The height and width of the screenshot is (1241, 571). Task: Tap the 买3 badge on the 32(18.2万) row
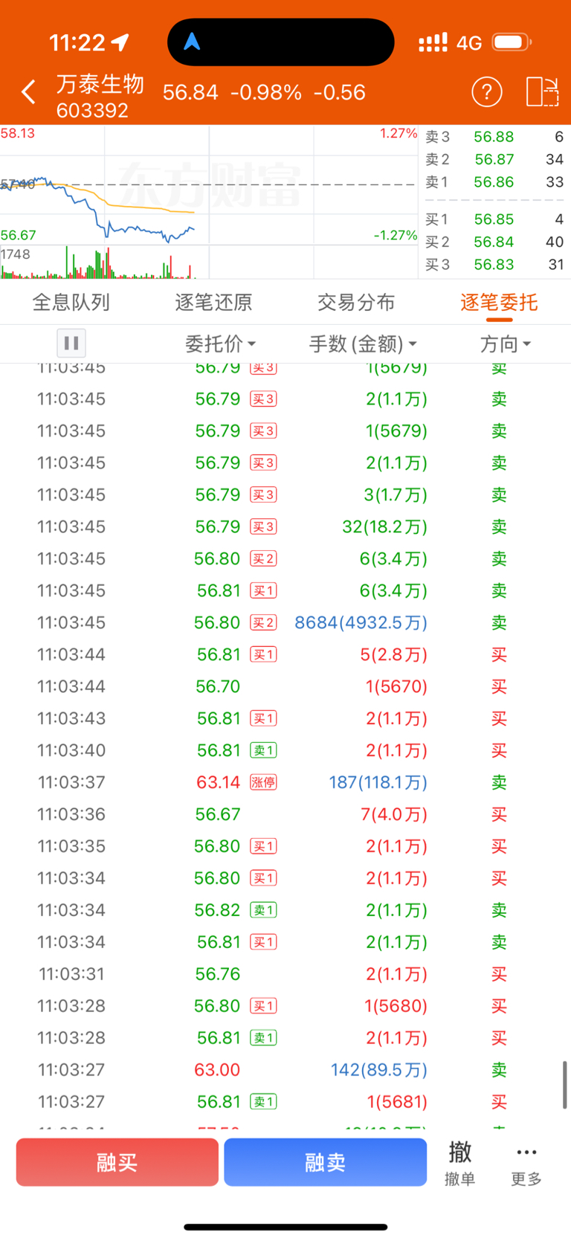(x=263, y=526)
